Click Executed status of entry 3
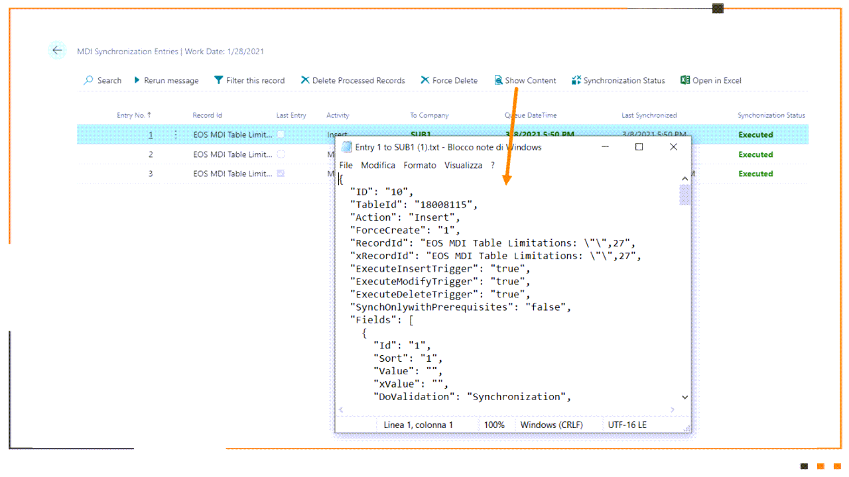Viewport: 849px width, 477px height. (x=755, y=174)
